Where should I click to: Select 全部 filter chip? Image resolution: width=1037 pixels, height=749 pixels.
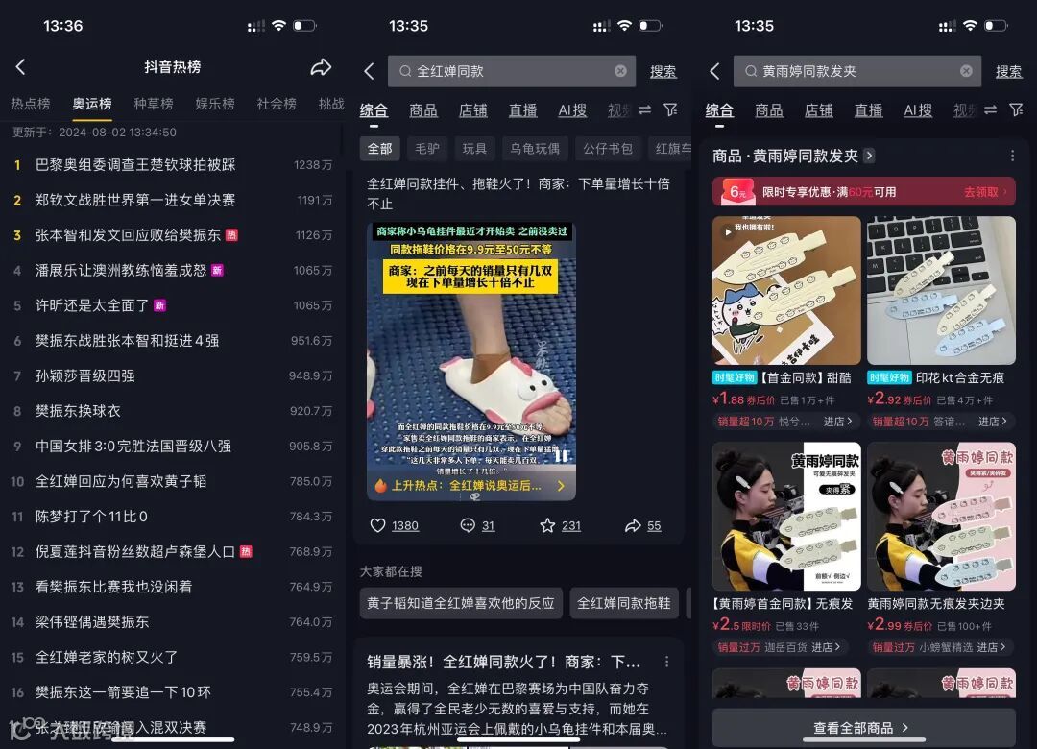click(x=379, y=149)
